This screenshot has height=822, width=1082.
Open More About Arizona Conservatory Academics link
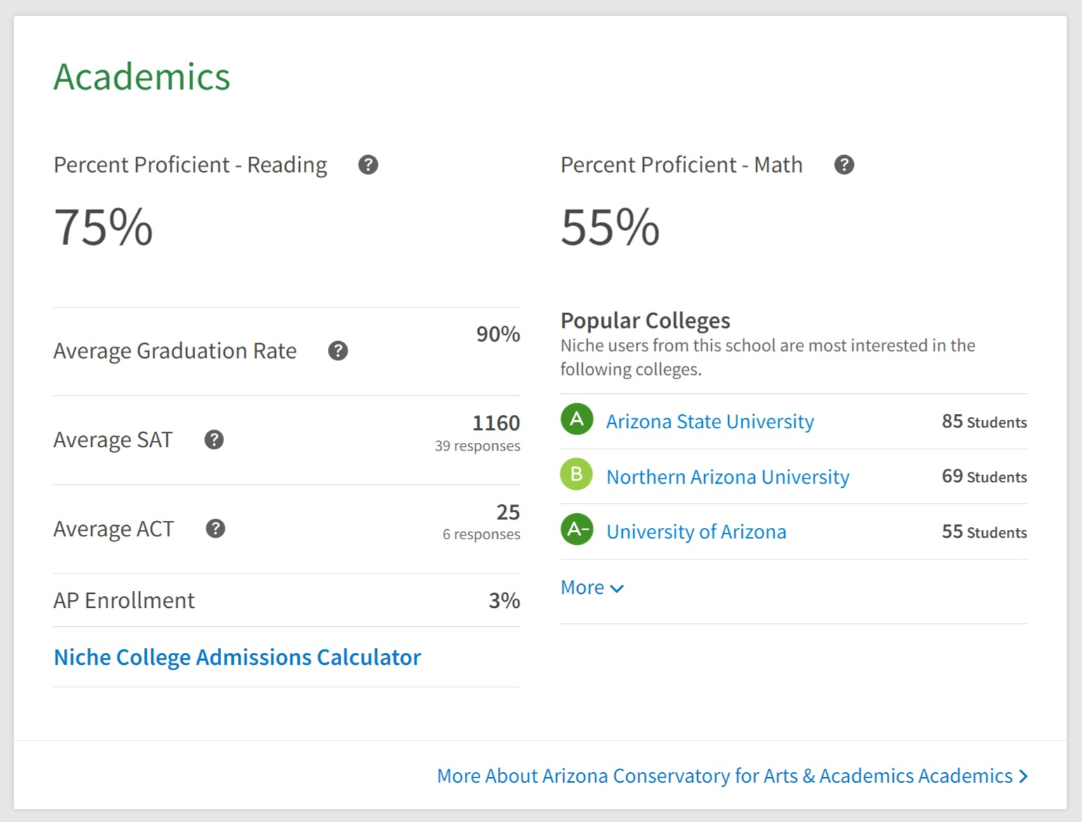tap(732, 776)
